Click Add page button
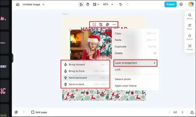Screen dimensions: 196x117 pos(39,112)
